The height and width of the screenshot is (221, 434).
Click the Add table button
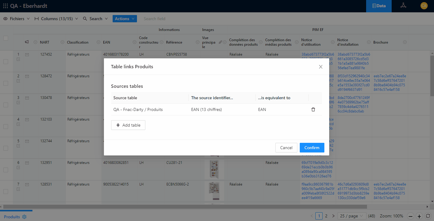[x=128, y=125]
